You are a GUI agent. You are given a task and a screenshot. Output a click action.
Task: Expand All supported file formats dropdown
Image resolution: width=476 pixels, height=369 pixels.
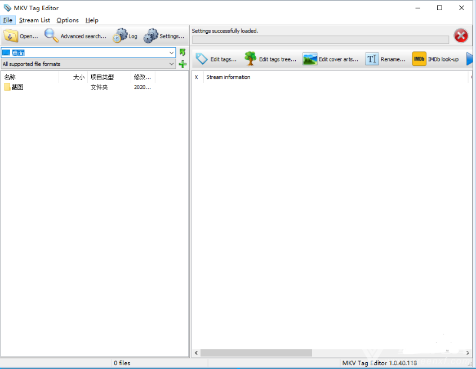point(172,64)
